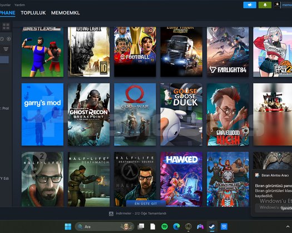Click the recent activity clock icon
This screenshot has height=233, width=292.
click(x=2, y=39)
